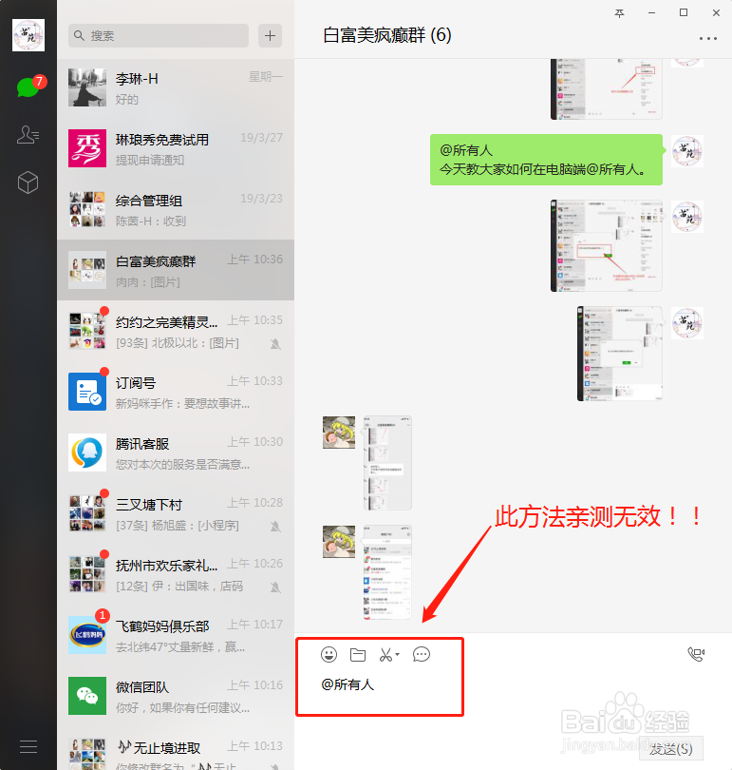The width and height of the screenshot is (732, 770).
Task: Open 约约之完美精灵 group chat
Action: (176, 331)
